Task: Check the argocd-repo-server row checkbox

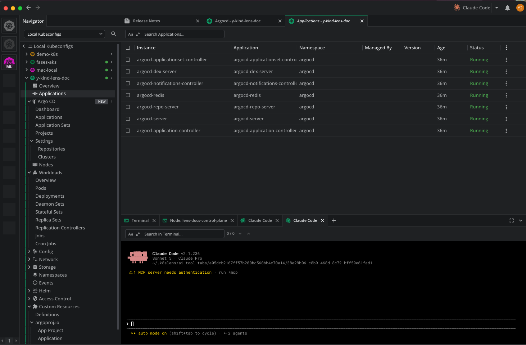Action: (x=128, y=107)
